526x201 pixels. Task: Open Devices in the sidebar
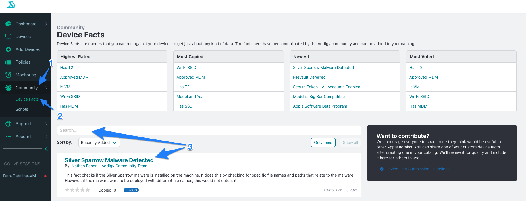pos(23,37)
